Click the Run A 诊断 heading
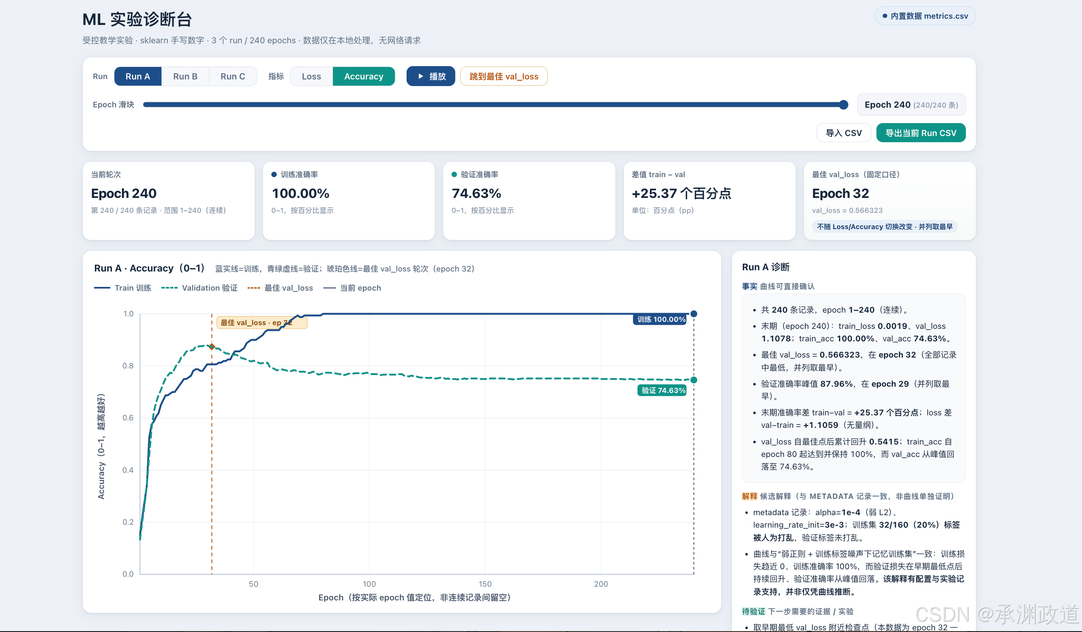Screen dimensions: 1082x632 tap(766, 267)
